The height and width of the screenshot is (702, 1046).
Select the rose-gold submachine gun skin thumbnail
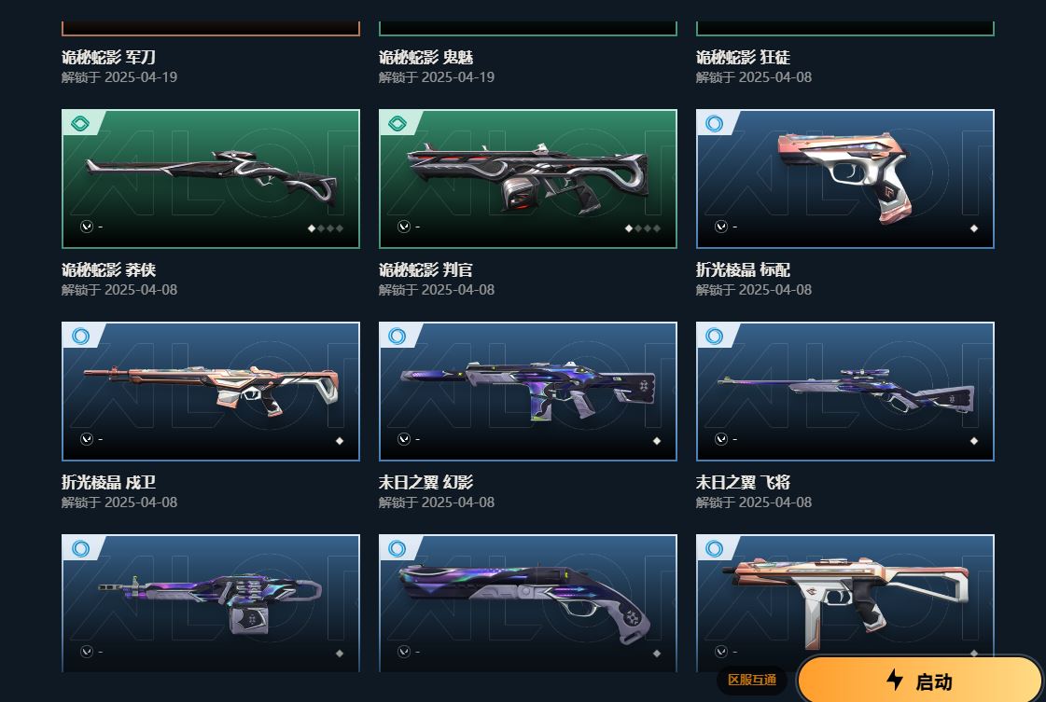click(845, 593)
